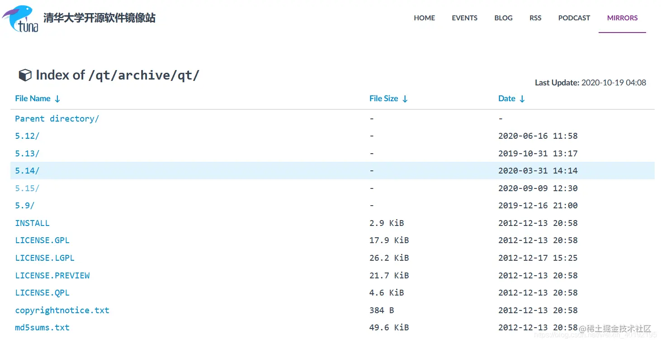Viewport: 661px width, 343px height.
Task: Sort by File Name arrow
Action: pyautogui.click(x=57, y=99)
